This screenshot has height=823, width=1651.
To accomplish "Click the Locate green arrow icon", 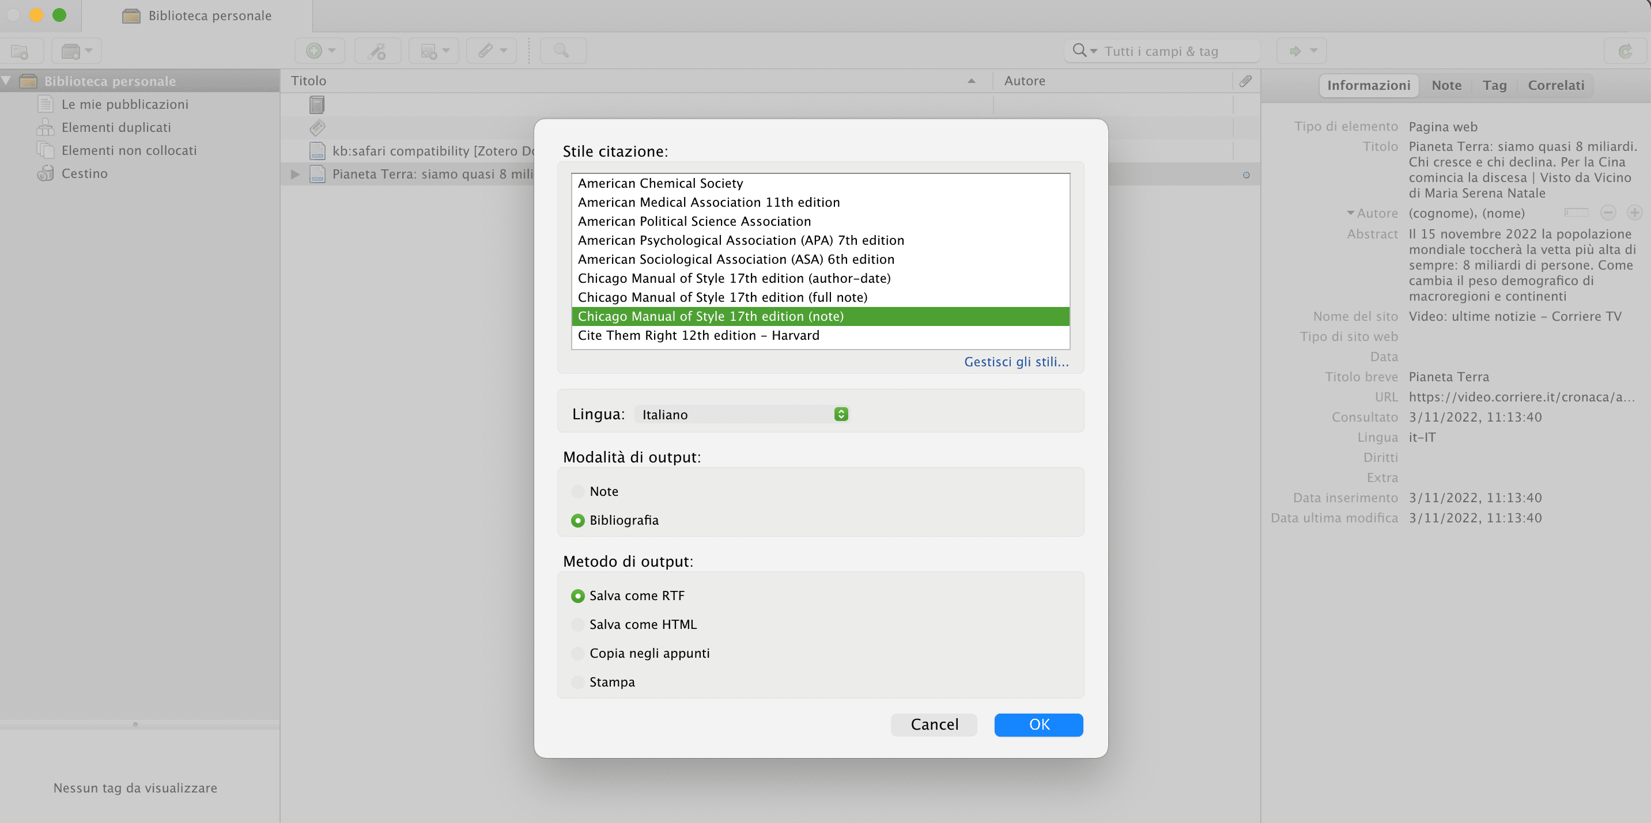I will click(1295, 51).
